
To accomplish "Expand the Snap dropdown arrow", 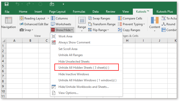I will pyautogui.click(x=33, y=30).
